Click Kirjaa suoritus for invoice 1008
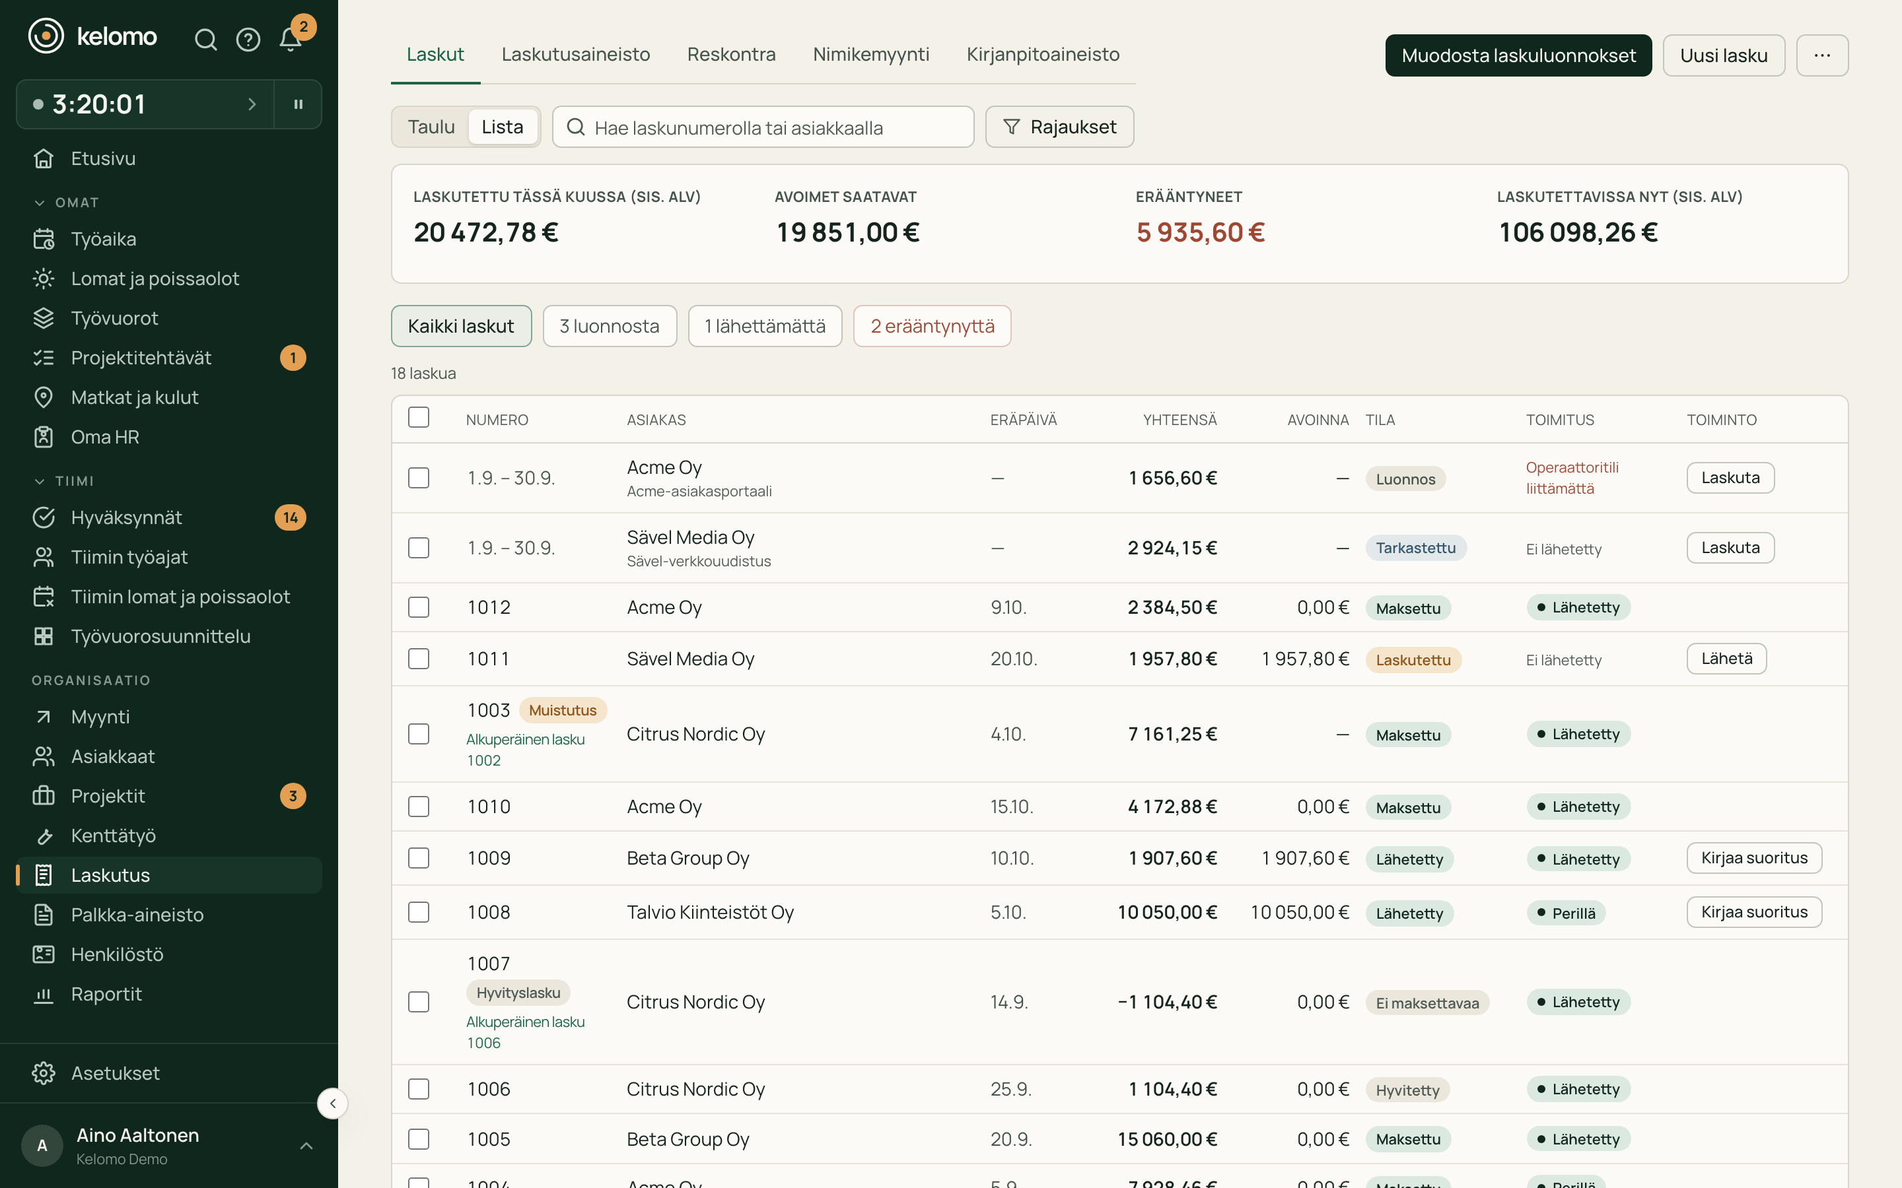The image size is (1902, 1188). (x=1754, y=912)
